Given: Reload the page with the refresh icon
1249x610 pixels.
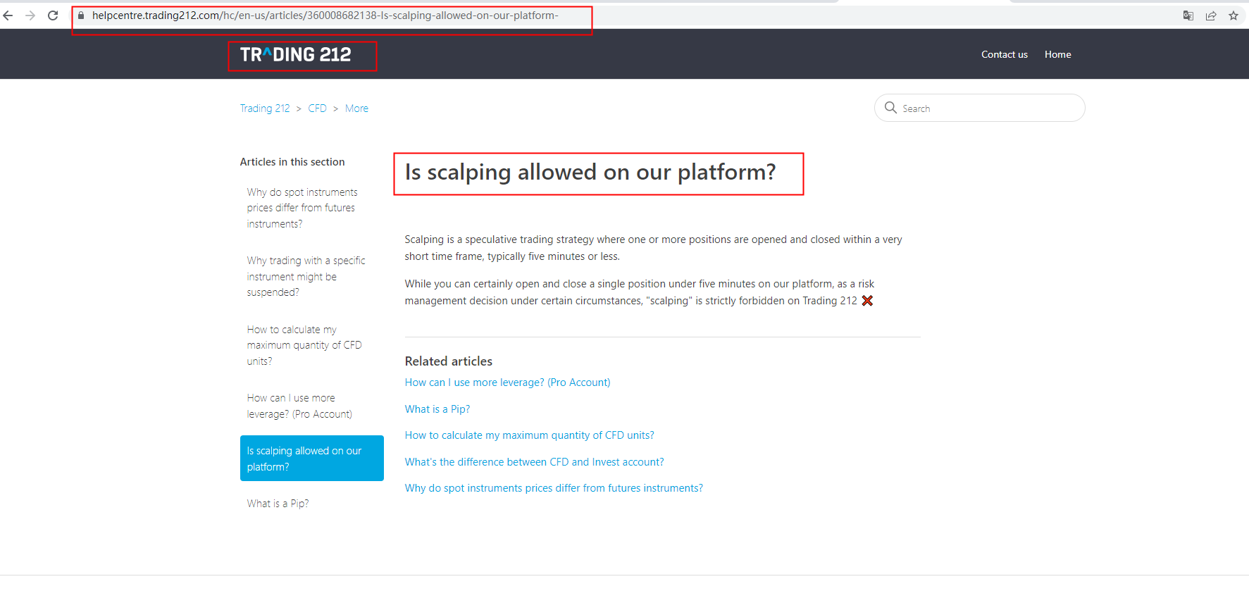Looking at the screenshot, I should (53, 15).
